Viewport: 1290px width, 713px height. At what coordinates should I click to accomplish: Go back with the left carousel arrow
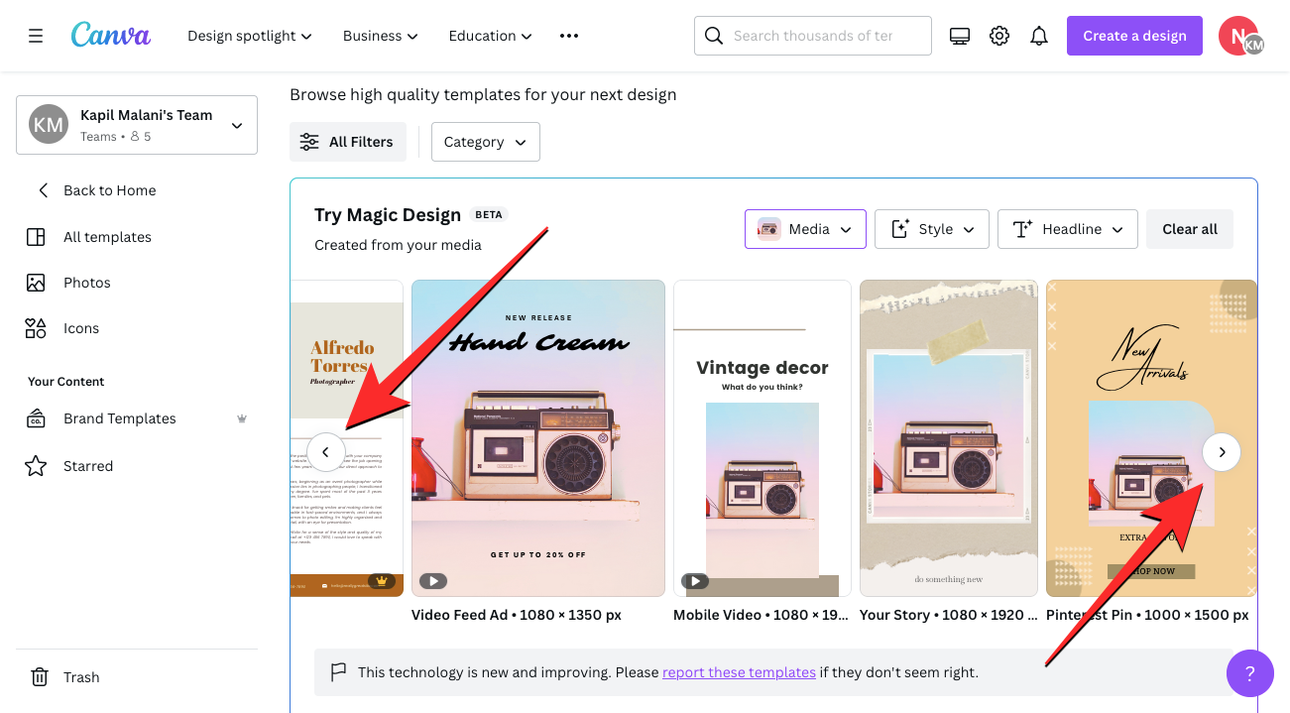tap(325, 452)
